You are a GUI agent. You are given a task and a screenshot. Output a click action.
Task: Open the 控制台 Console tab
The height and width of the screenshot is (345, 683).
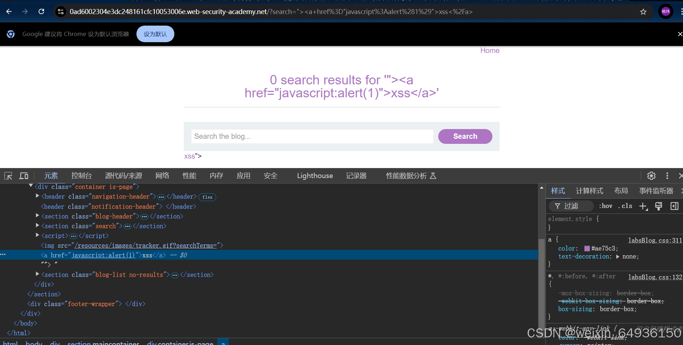click(82, 176)
